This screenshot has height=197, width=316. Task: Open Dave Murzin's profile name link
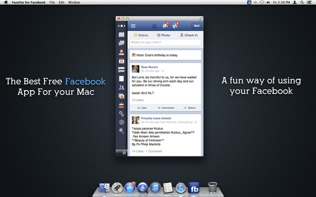click(149, 67)
